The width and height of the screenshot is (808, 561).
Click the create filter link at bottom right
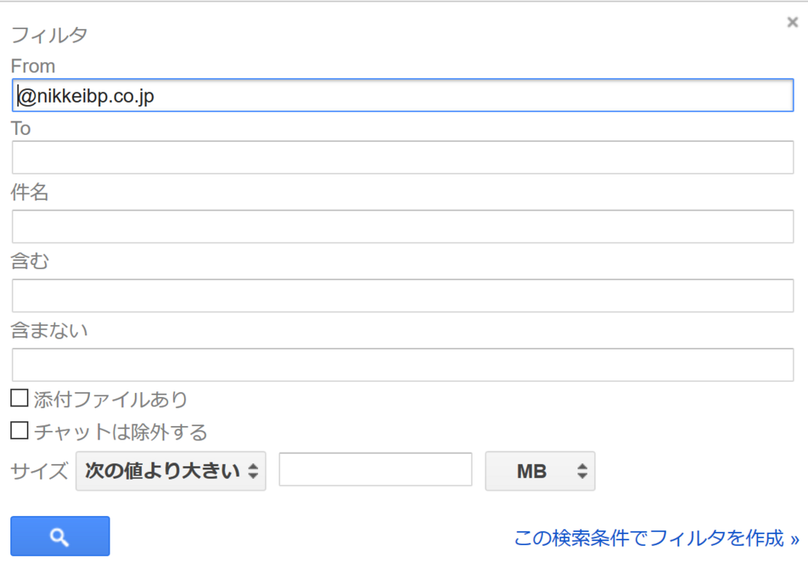pyautogui.click(x=653, y=537)
